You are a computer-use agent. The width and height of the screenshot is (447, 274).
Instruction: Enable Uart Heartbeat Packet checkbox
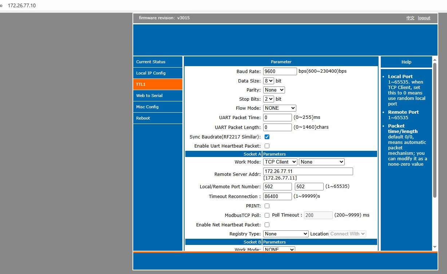click(267, 146)
